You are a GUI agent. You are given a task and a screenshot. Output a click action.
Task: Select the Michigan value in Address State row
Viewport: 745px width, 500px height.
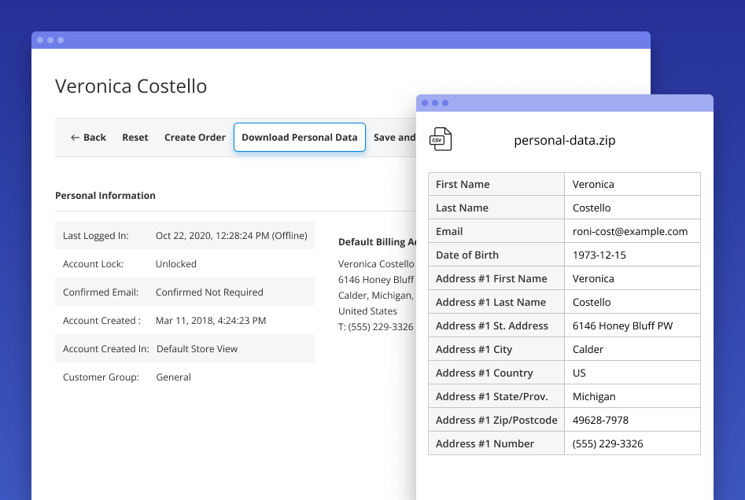pyautogui.click(x=594, y=396)
